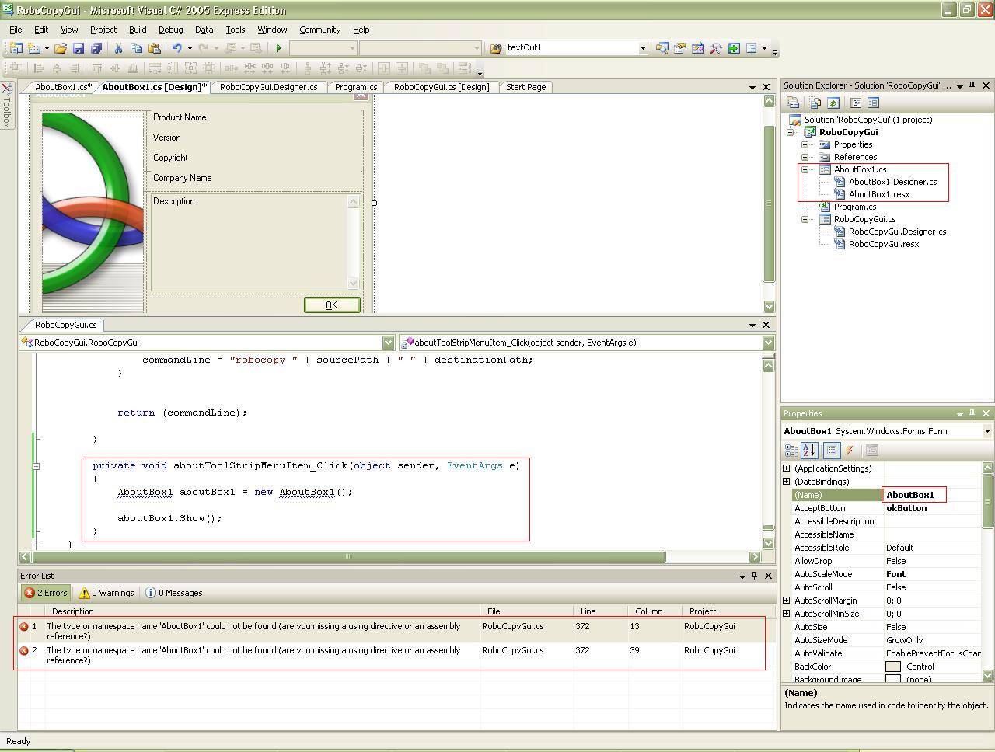Viewport: 995px width, 752px height.
Task: Click the Paste clipboard icon
Action: [x=154, y=48]
